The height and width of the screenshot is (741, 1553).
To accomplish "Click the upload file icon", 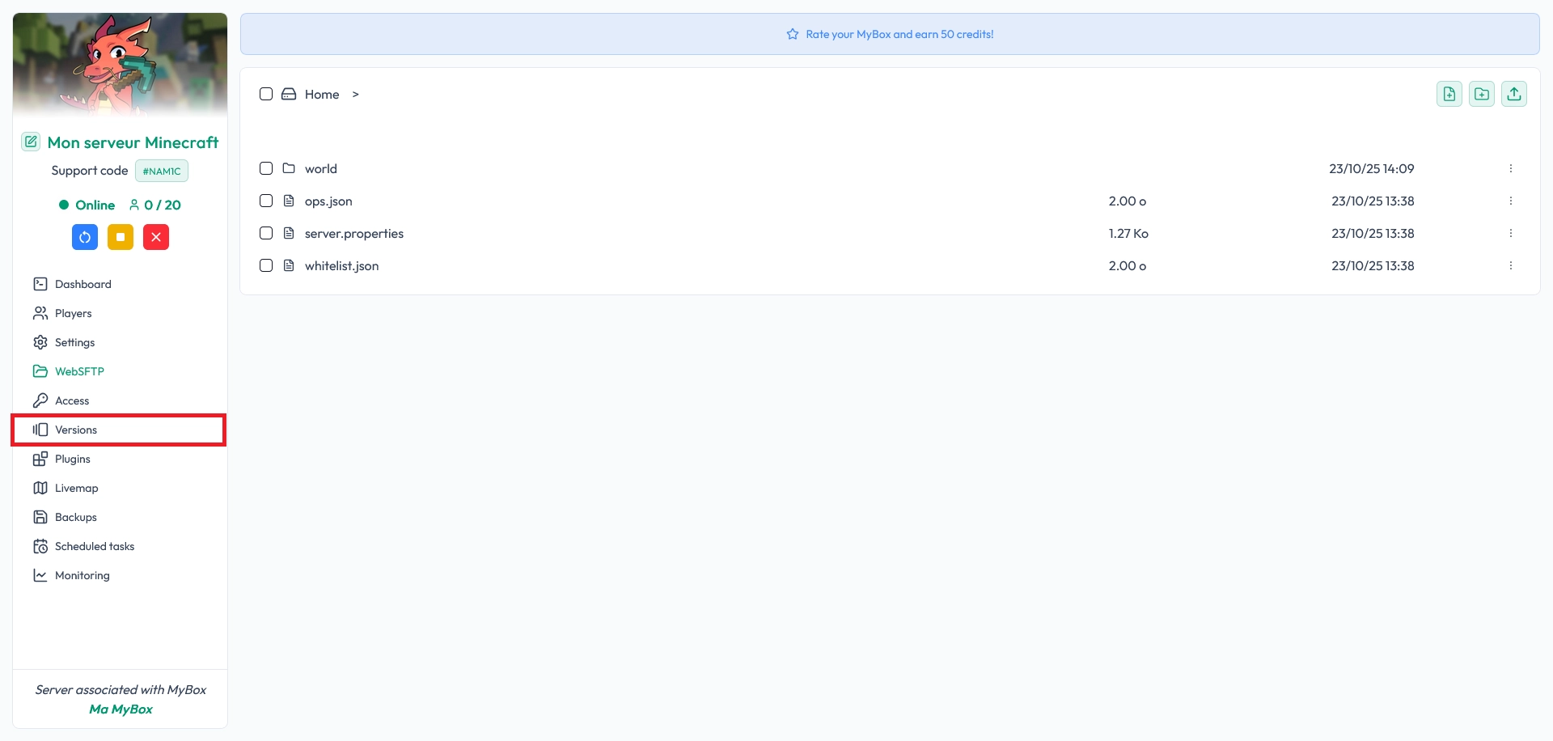I will (x=1513, y=95).
